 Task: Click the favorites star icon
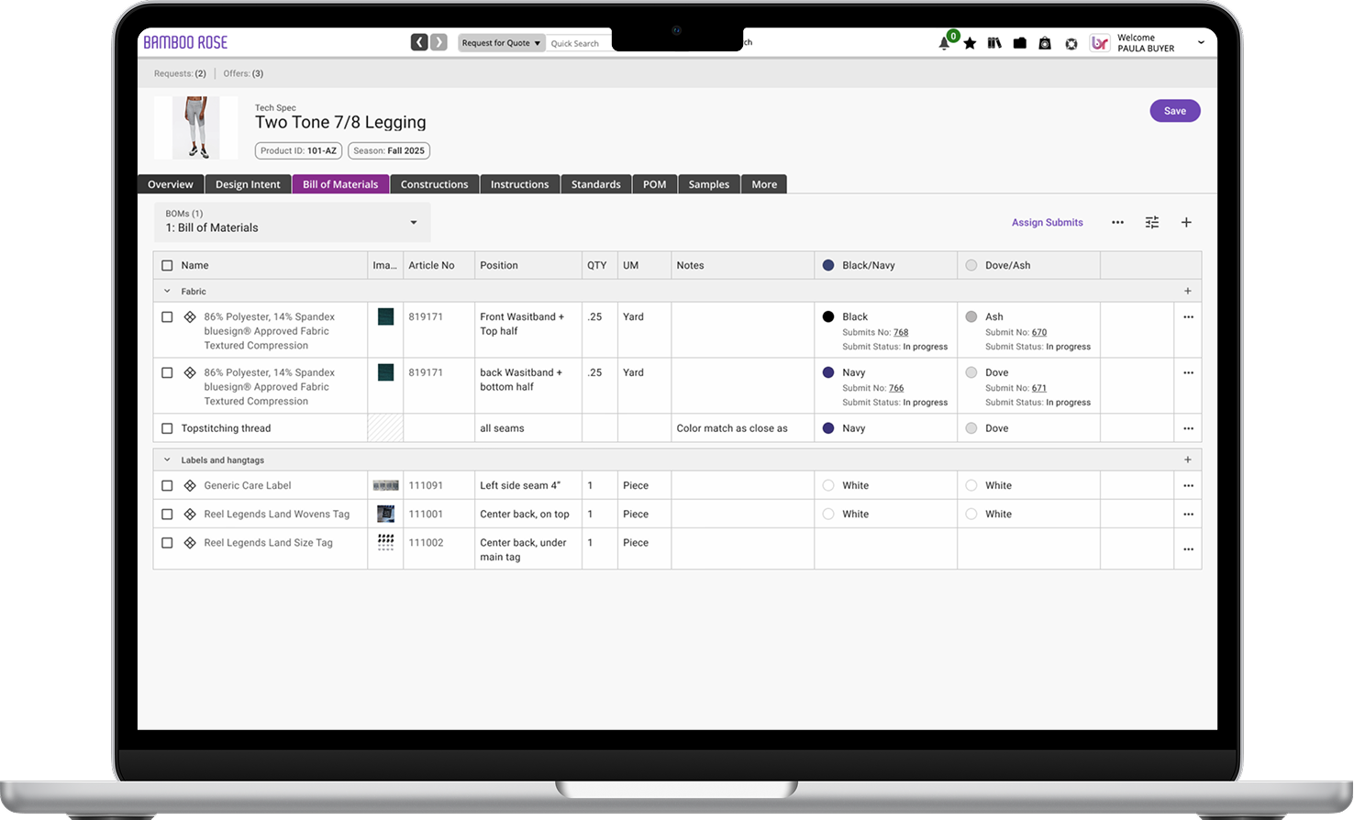pos(970,43)
